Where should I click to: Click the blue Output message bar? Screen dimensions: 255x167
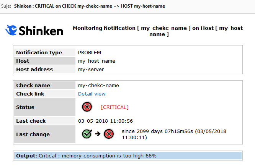point(127,156)
